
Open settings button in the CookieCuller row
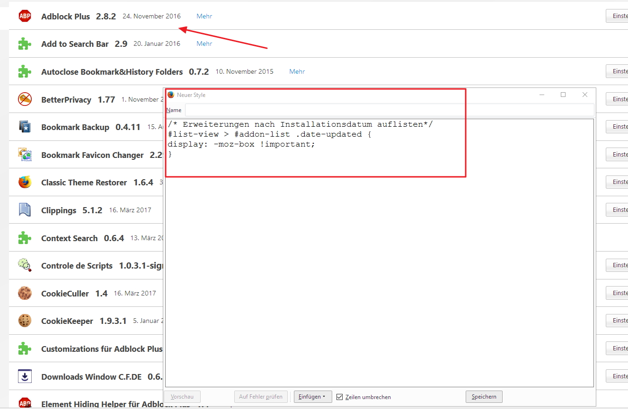click(x=617, y=293)
